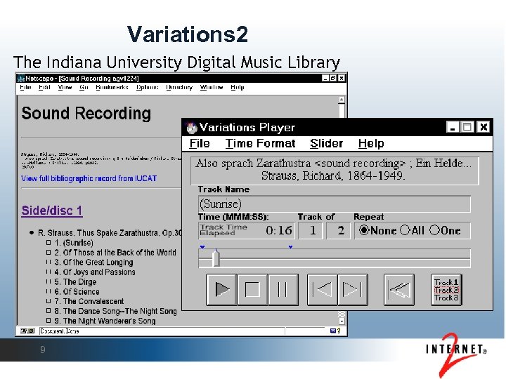Click the Netscape scrollbar down arrow
Viewport: 506px width, 379px height.
[342, 321]
